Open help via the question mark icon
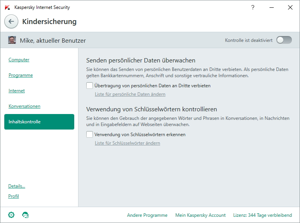300x223 pixels. click(253, 7)
